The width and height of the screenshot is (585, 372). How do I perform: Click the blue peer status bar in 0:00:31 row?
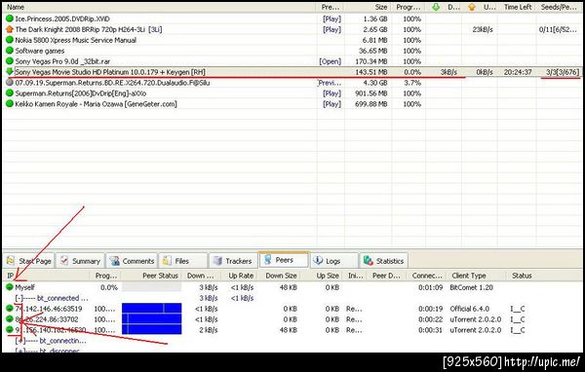click(151, 329)
